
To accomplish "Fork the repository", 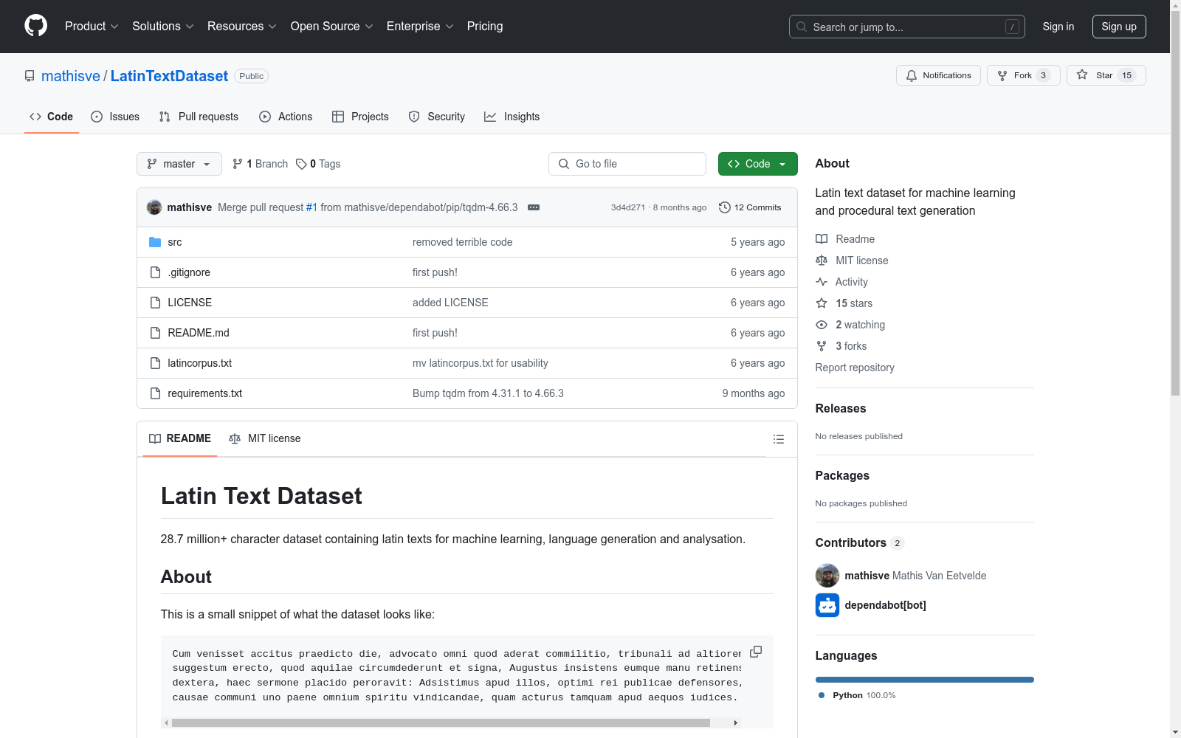I will pyautogui.click(x=1023, y=75).
